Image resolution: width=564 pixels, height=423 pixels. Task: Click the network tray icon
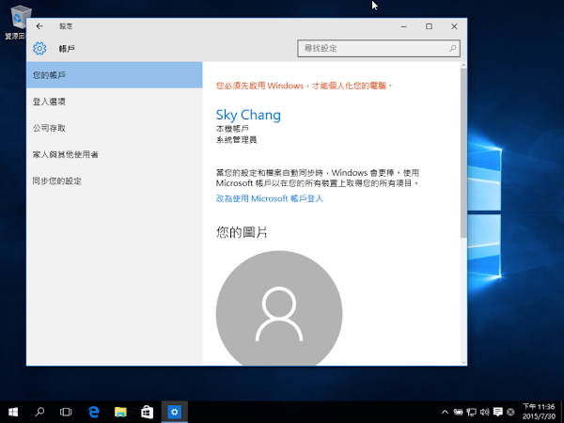471,412
